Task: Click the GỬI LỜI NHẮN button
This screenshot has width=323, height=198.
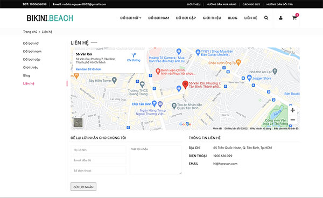Action: [x=83, y=187]
